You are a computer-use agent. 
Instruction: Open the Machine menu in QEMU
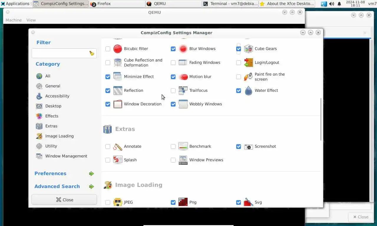(14, 20)
